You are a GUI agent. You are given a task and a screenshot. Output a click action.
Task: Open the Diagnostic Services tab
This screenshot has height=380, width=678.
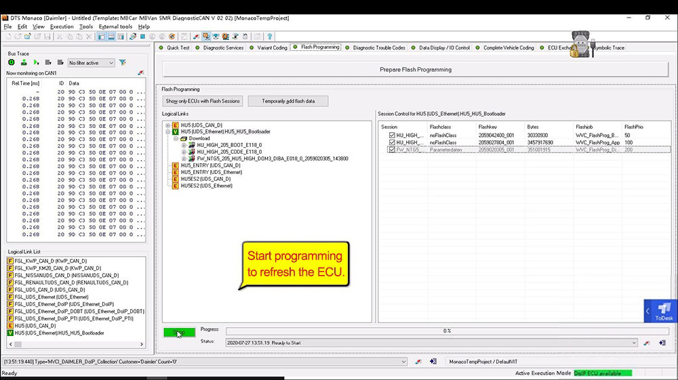pos(220,48)
